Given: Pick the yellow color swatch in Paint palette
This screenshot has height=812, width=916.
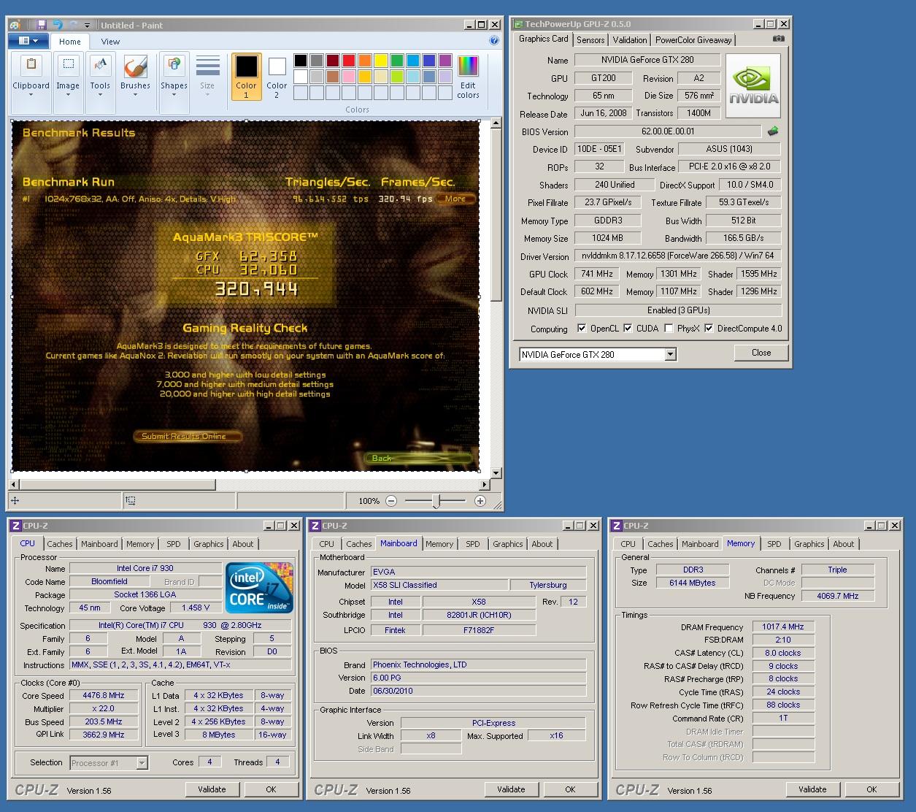Looking at the screenshot, I should coord(381,61).
